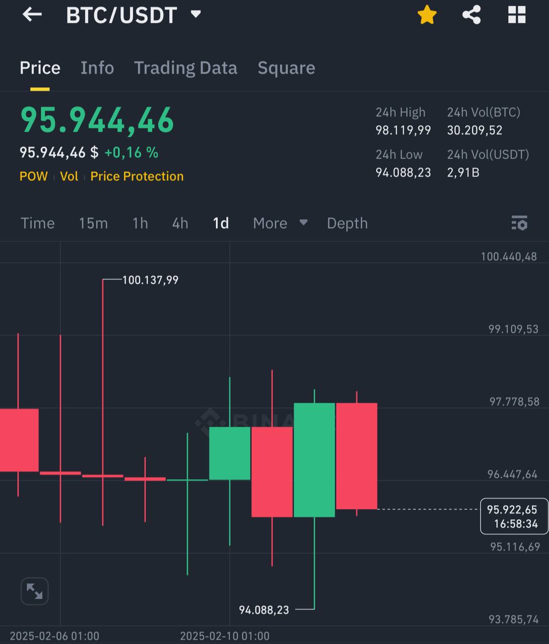Tap the 100.440,48 price axis label
The height and width of the screenshot is (644, 549).
pos(509,257)
